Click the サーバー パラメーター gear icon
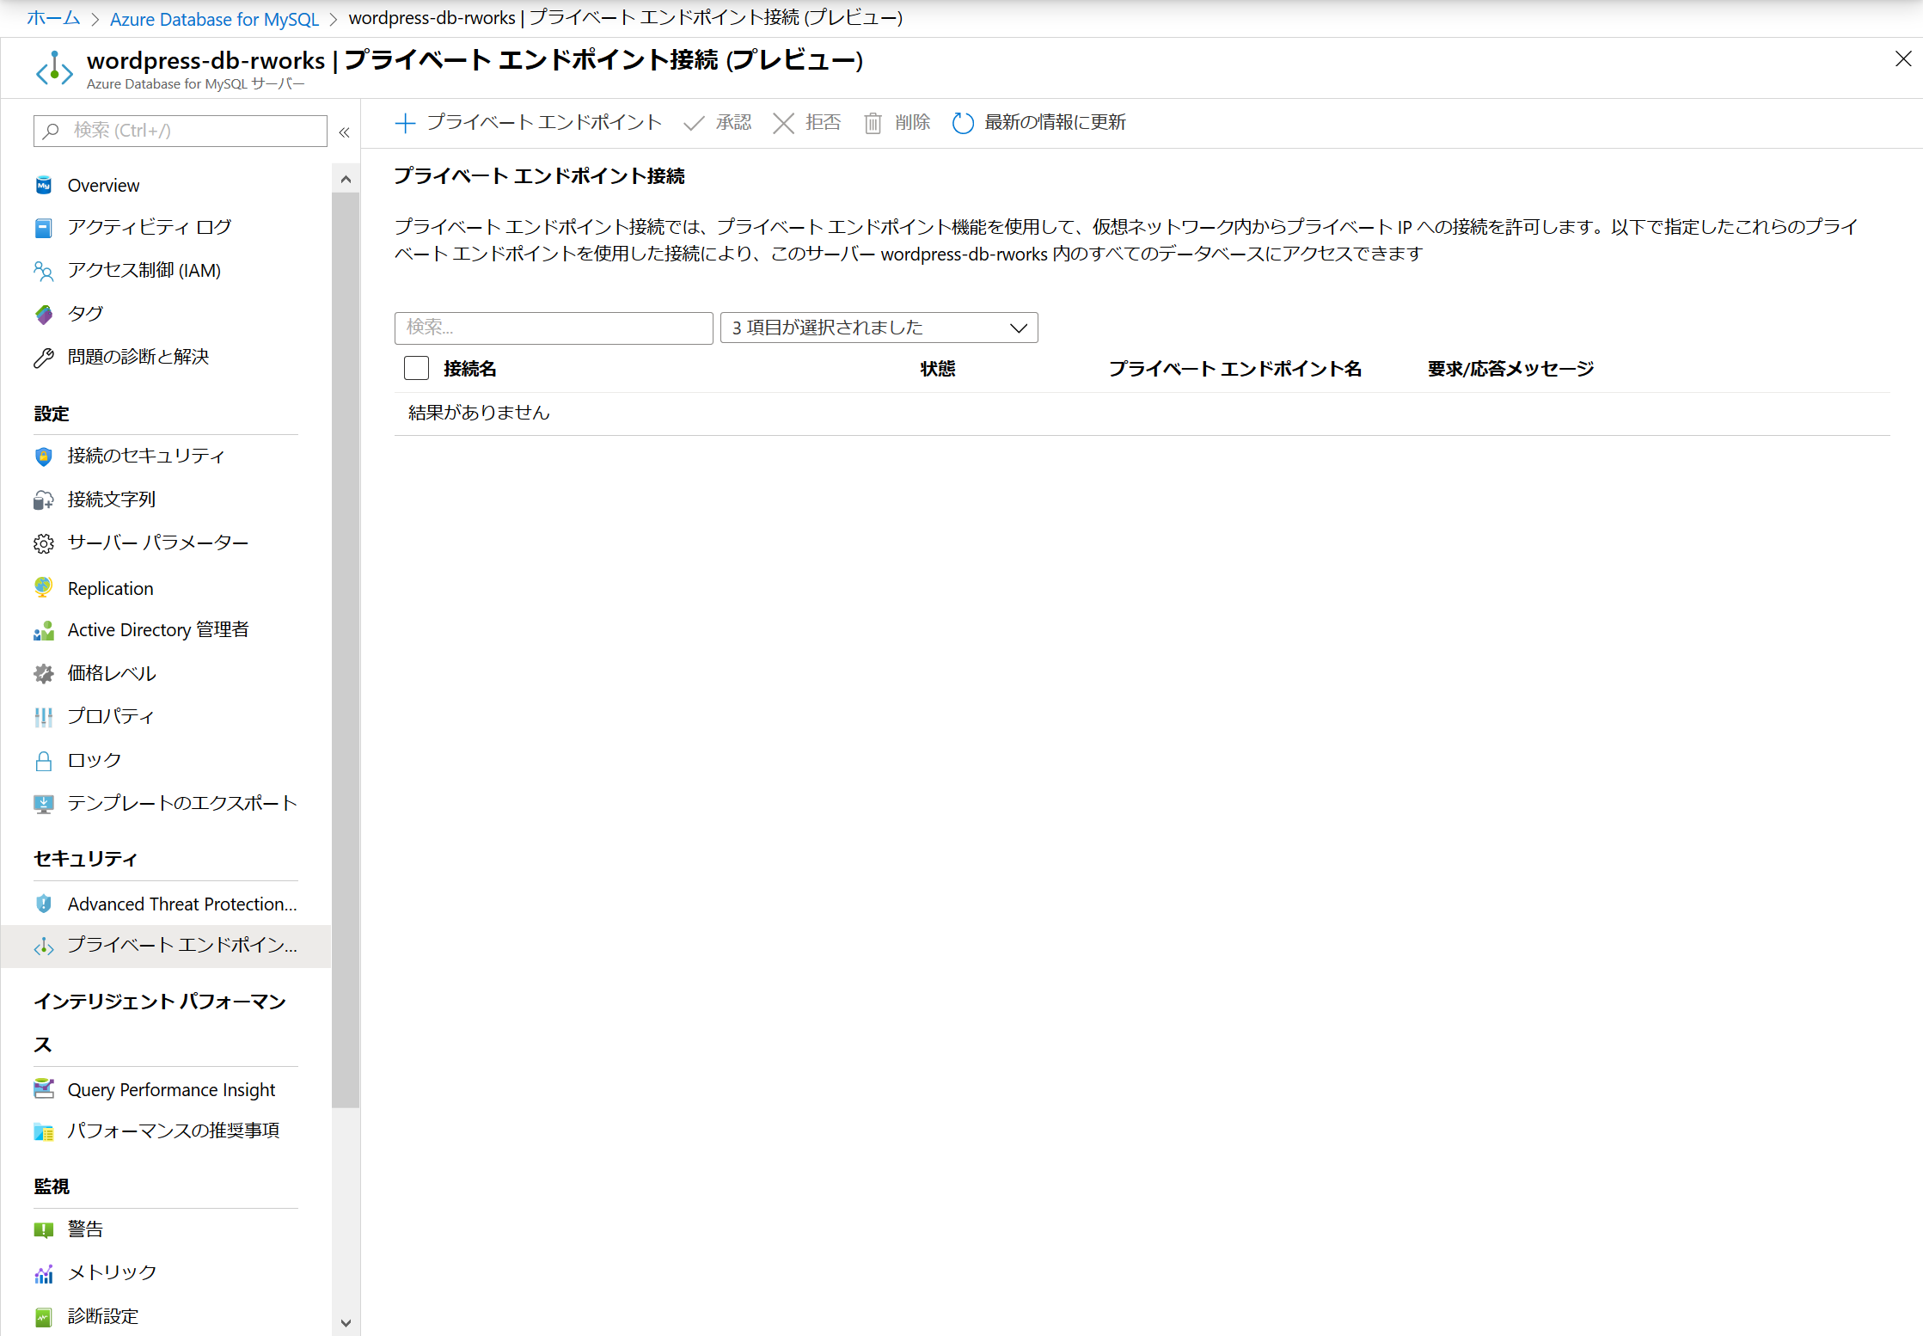The image size is (1923, 1336). [x=44, y=543]
